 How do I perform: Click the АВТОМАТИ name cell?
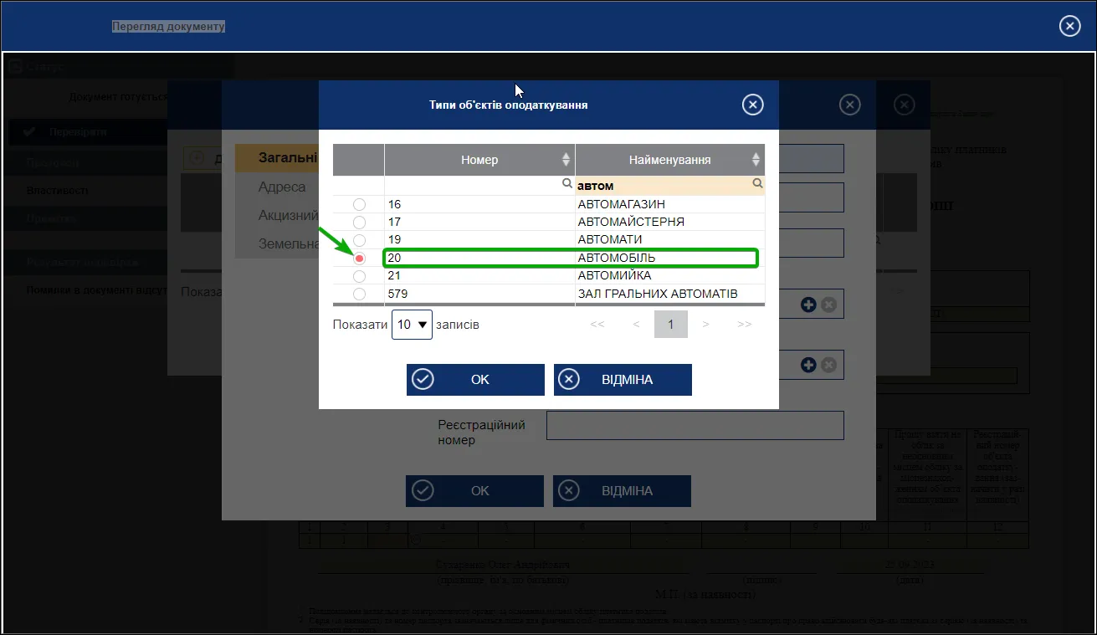[x=669, y=240]
